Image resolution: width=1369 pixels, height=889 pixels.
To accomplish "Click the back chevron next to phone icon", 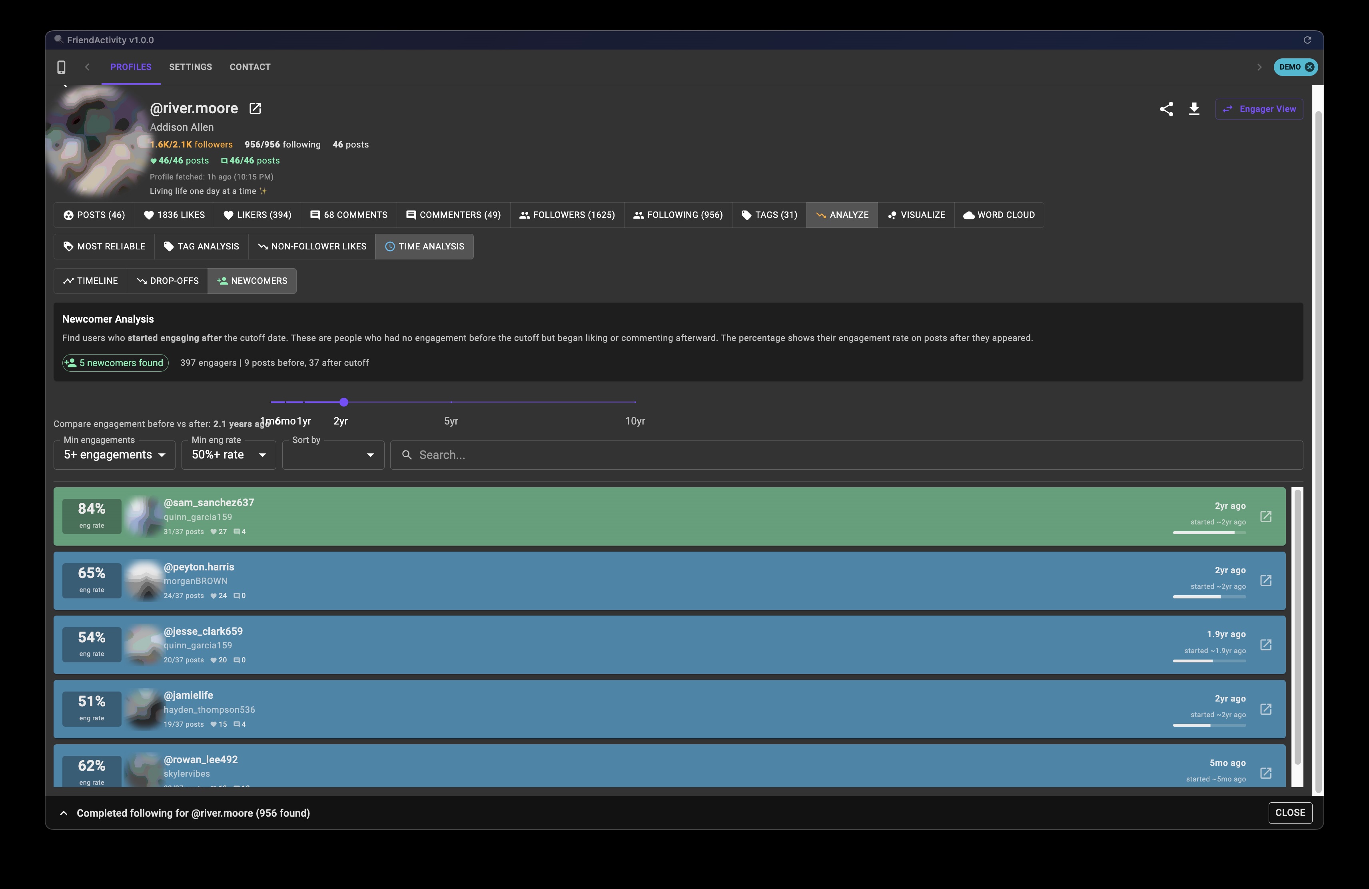I will [87, 67].
